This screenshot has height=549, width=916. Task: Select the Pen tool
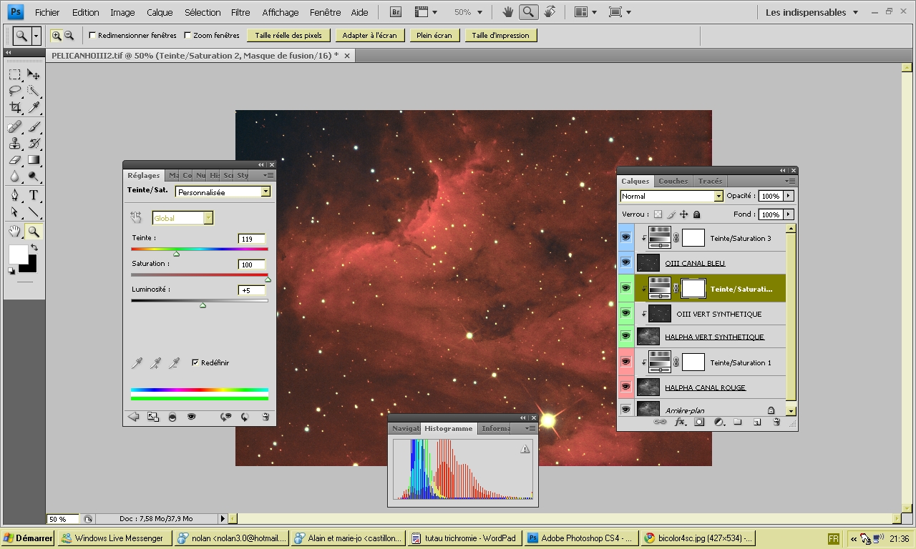click(14, 196)
